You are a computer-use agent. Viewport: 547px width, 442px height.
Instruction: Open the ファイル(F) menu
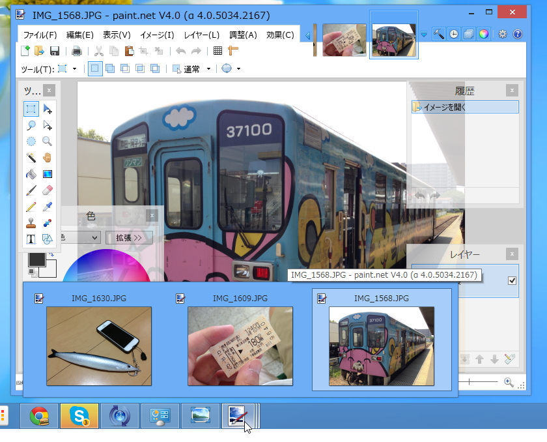click(40, 35)
